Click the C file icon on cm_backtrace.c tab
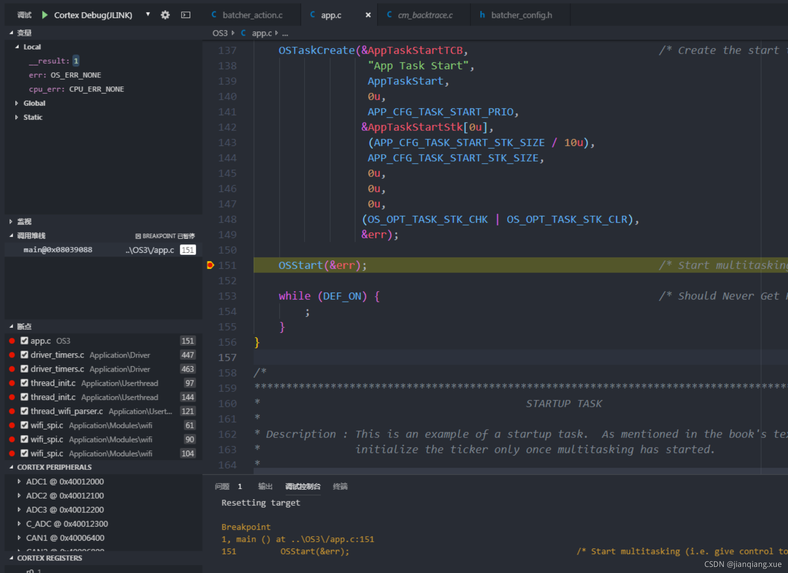Image resolution: width=788 pixels, height=573 pixels. pyautogui.click(x=389, y=15)
